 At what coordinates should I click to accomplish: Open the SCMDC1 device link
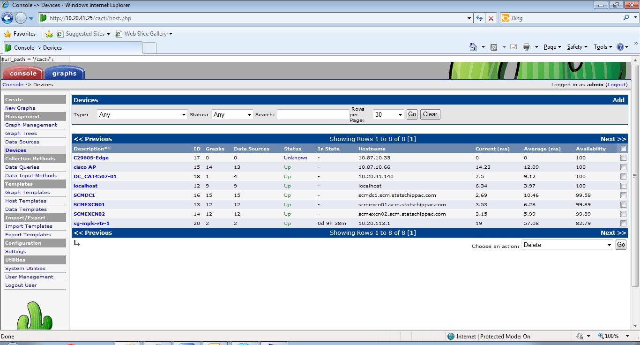point(84,195)
